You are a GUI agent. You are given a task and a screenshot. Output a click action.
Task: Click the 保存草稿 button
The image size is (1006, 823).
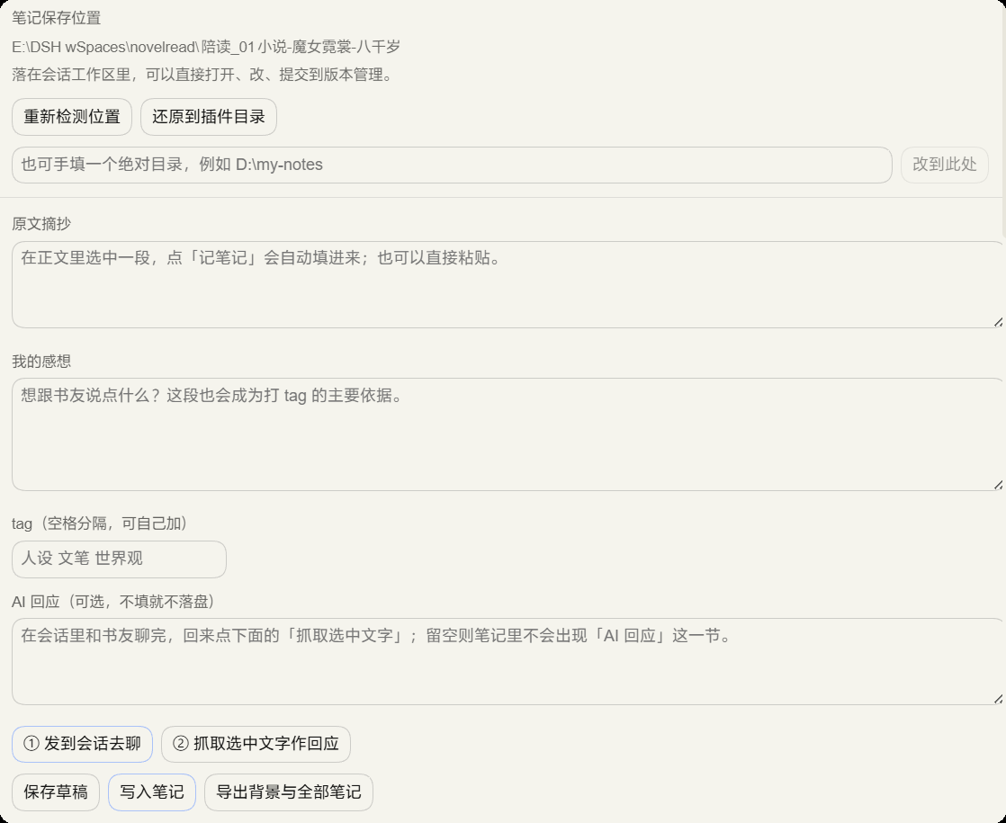click(56, 792)
